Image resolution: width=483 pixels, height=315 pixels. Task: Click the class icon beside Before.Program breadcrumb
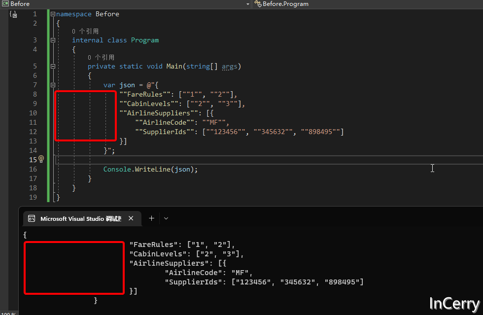point(257,4)
